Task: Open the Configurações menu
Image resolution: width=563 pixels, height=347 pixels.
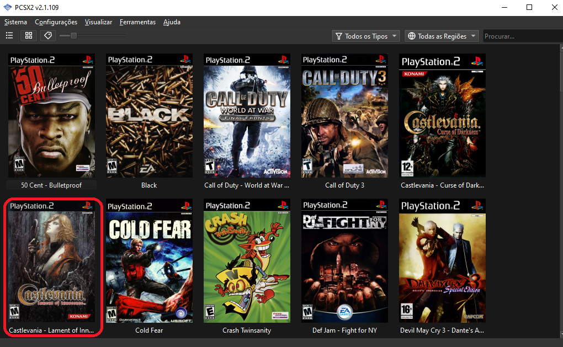Action: pos(56,22)
